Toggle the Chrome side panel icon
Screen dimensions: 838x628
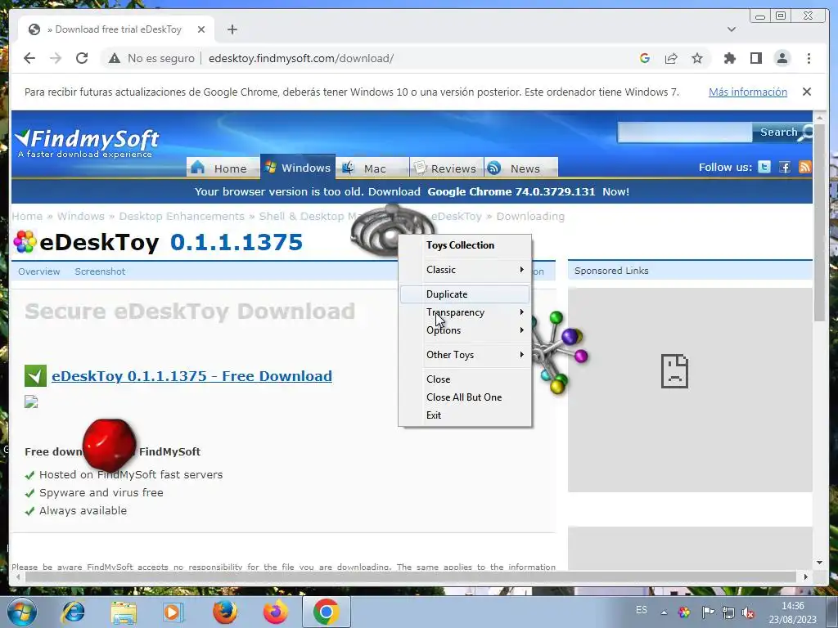(755, 58)
